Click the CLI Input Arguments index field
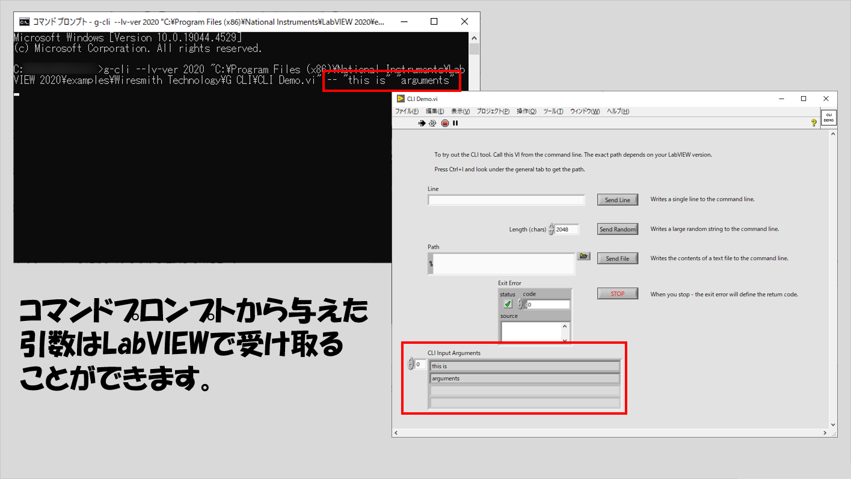This screenshot has height=479, width=851. click(x=420, y=364)
